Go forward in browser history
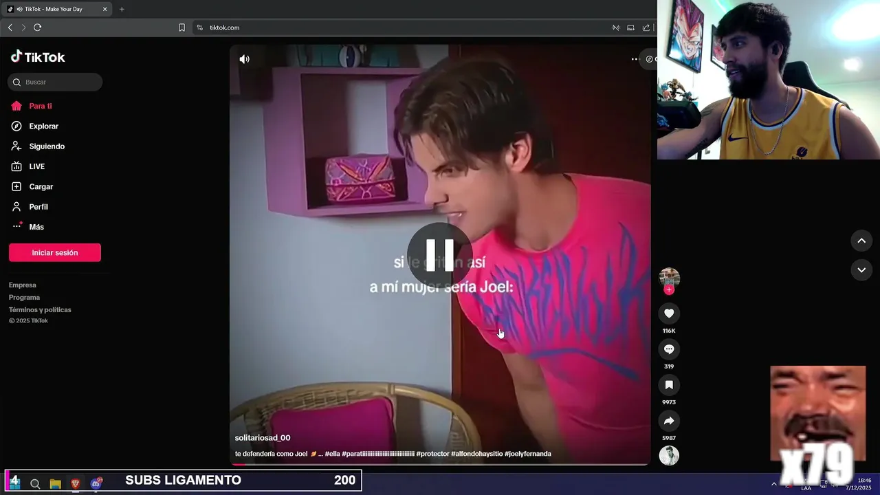Screen dimensions: 880x495 coord(23,27)
